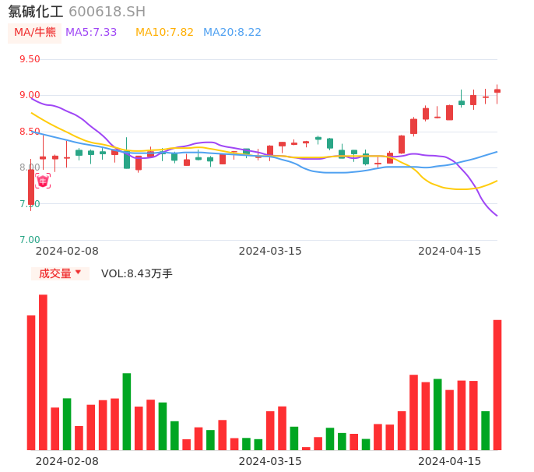This screenshot has height=472, width=534.
Task: Select the last red candlestick on the chart
Action: click(497, 91)
